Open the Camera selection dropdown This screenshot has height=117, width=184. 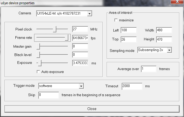(x=89, y=13)
